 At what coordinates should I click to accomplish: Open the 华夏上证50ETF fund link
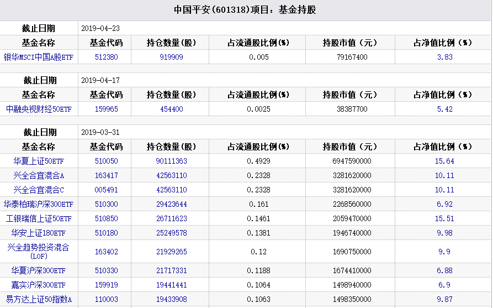point(39,161)
